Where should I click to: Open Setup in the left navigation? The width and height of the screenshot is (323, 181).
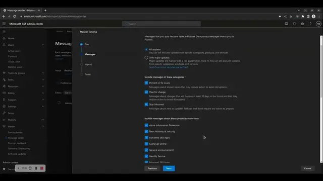(x=11, y=113)
